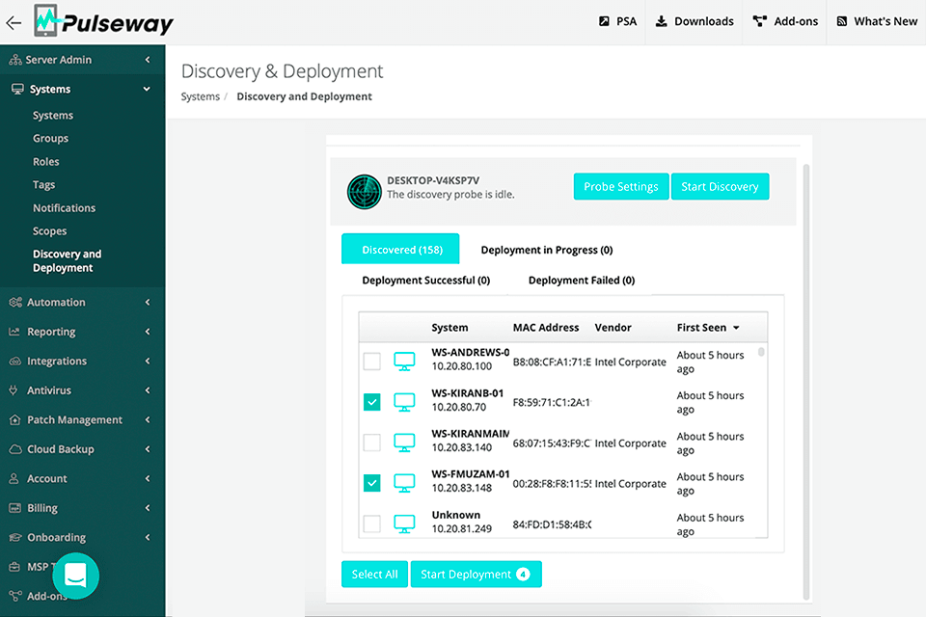
Task: Open the PSA icon in the top bar
Action: coord(603,20)
